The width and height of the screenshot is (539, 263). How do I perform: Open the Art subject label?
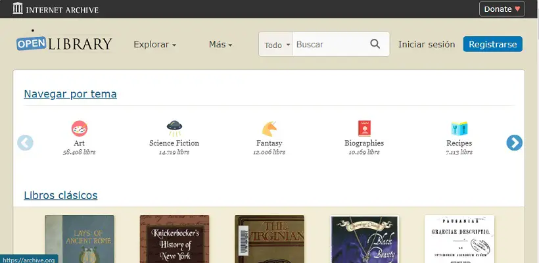click(79, 143)
